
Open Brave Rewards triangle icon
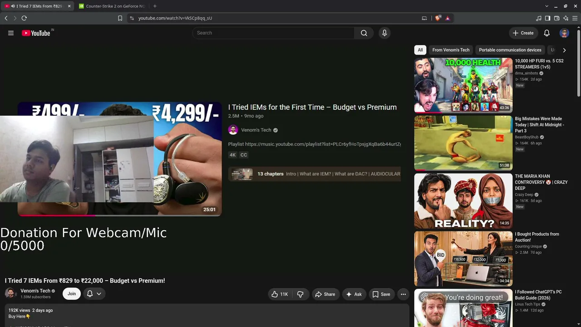pyautogui.click(x=448, y=18)
